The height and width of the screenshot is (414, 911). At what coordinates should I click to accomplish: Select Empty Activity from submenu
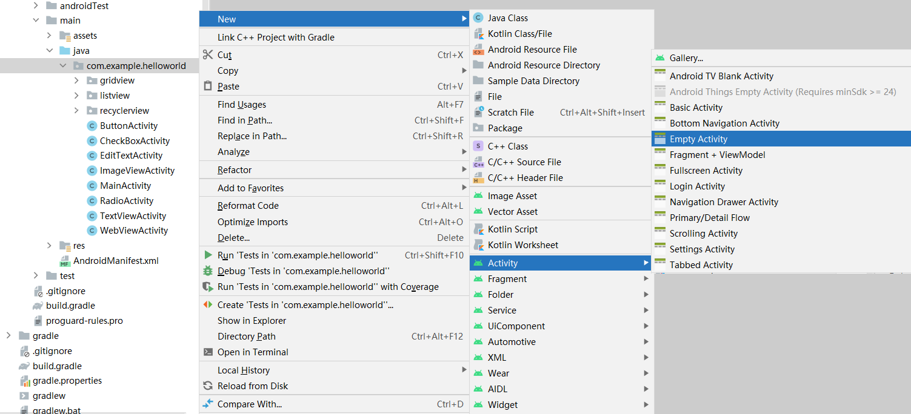pyautogui.click(x=698, y=139)
